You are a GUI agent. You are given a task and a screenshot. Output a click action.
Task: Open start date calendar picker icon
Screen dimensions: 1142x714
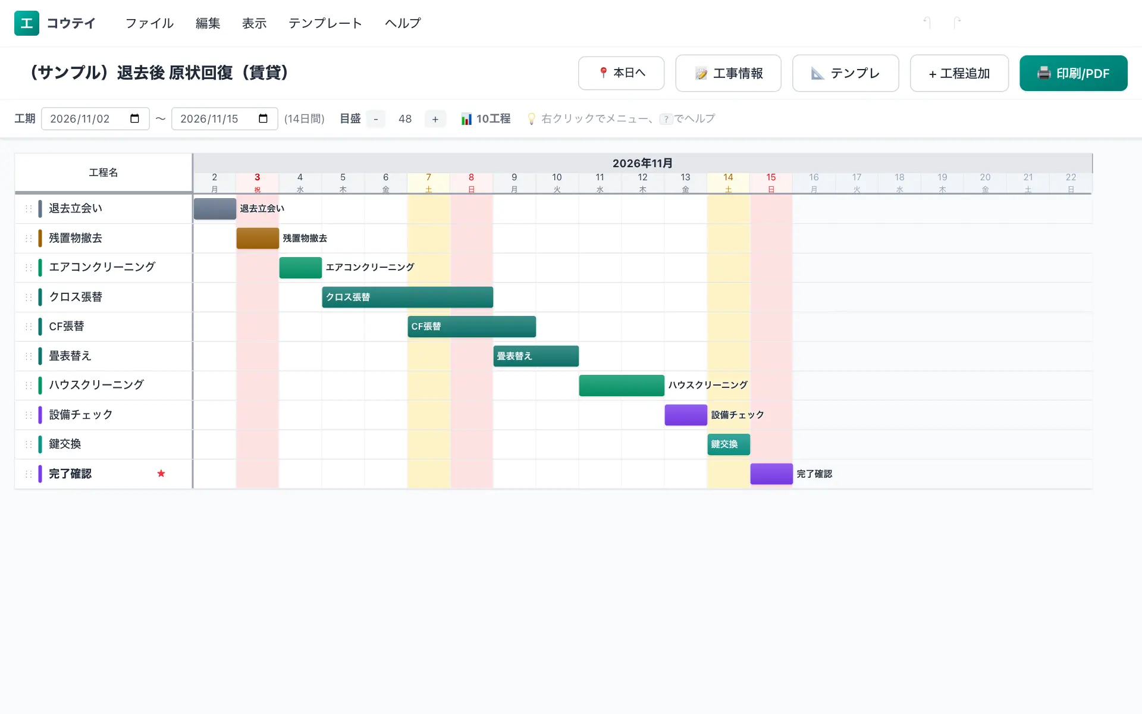135,118
